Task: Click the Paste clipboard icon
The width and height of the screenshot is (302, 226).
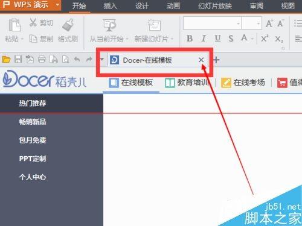Action: (14, 25)
